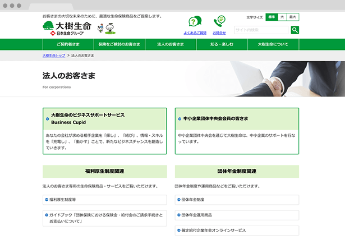Click arrow icon beside 中小企業団体中央会会員の皆さま
345x244 pixels.
[x=180, y=119]
